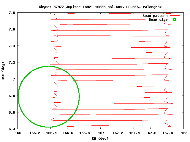The height and width of the screenshot is (142, 190).
Task: Click the 'RA (deg)' axis label
Action: pos(100,138)
